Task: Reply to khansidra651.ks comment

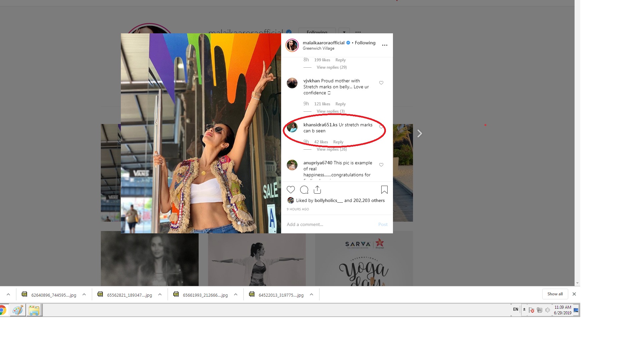Action: pyautogui.click(x=338, y=142)
